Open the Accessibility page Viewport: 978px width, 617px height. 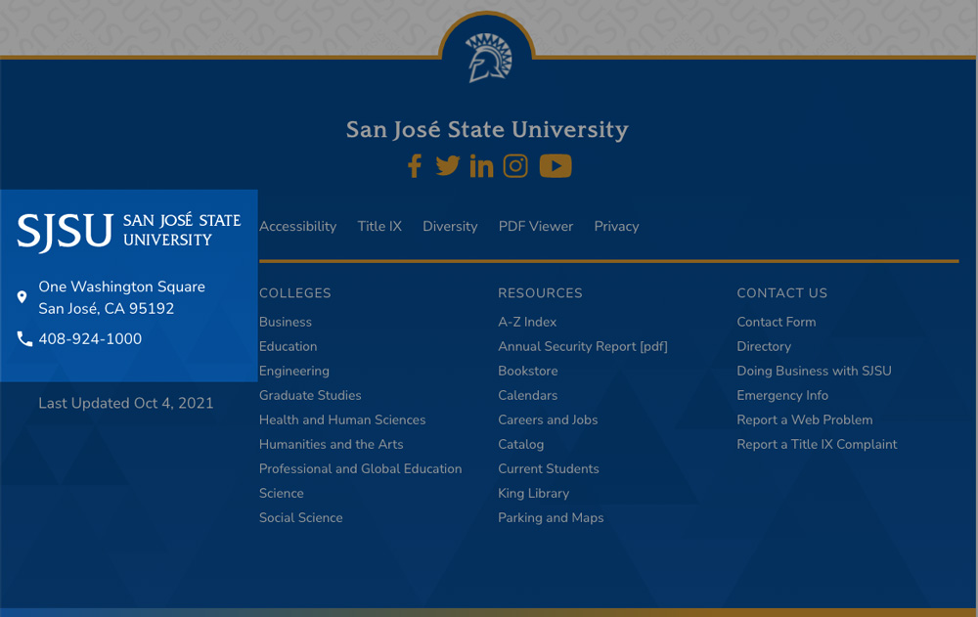tap(297, 226)
